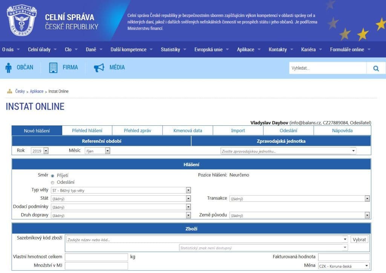This screenshot has width=386, height=273.
Task: Click the Občan person icon
Action: coord(8,68)
